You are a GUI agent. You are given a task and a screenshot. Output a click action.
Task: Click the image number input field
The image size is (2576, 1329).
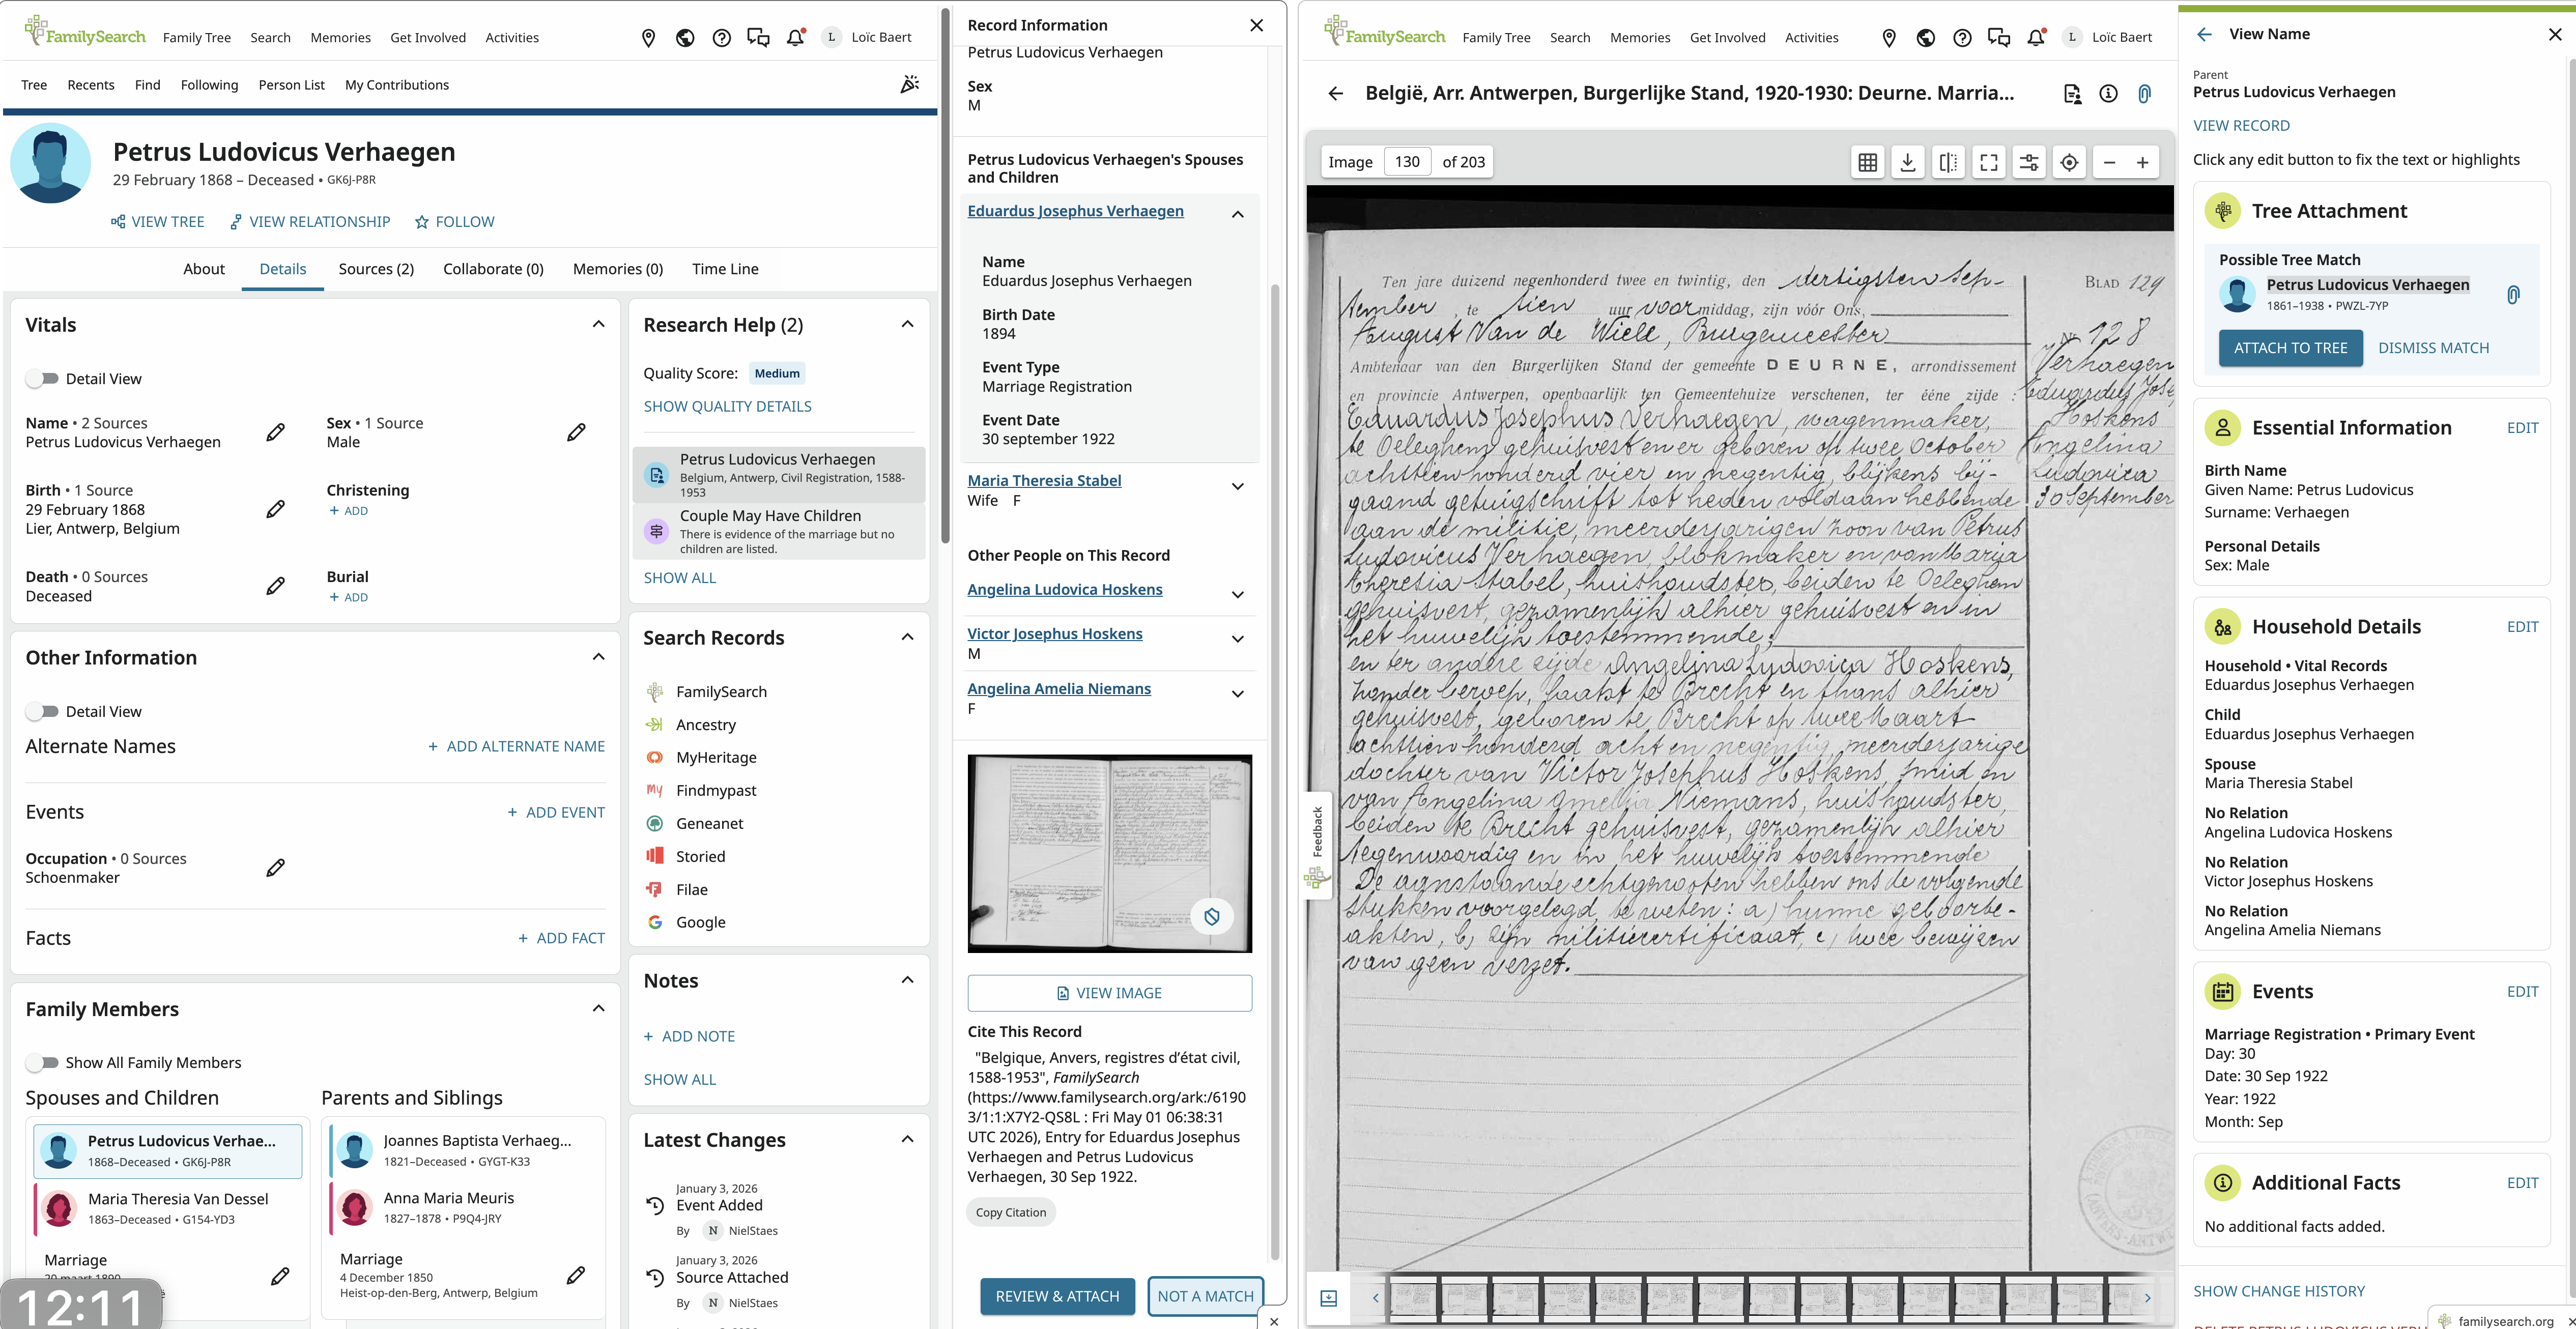click(1407, 162)
